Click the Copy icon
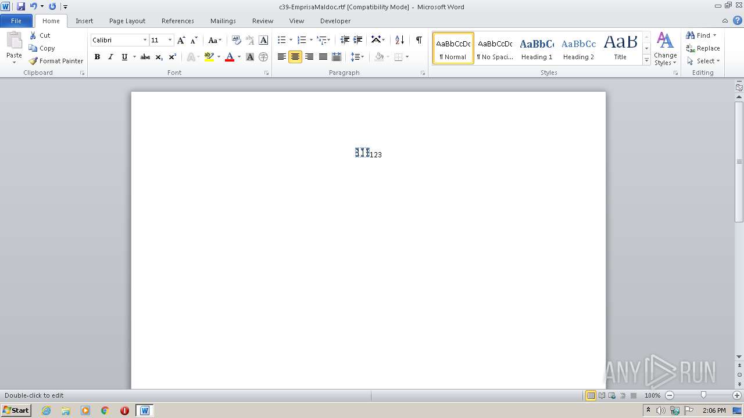This screenshot has width=744, height=418. (x=33, y=48)
